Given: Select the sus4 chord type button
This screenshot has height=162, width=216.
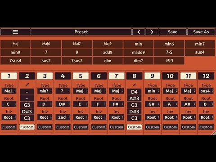Looking at the screenshot, I should click(x=200, y=52).
